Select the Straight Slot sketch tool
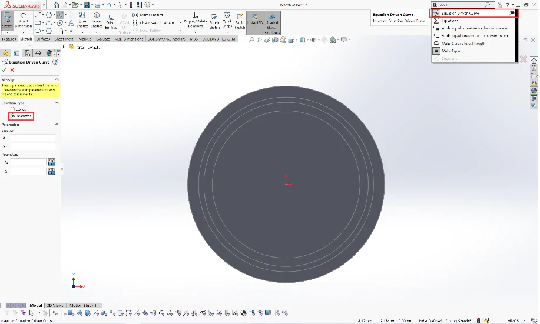Screen dimensions: 540x324 tap(38, 31)
